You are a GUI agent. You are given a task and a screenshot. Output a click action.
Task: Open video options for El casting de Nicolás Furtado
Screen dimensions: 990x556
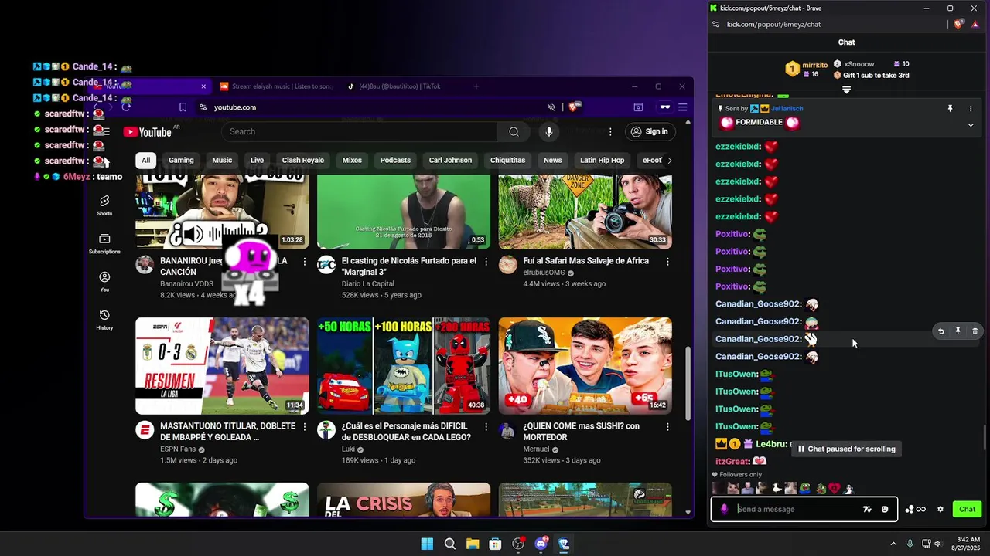tap(486, 262)
